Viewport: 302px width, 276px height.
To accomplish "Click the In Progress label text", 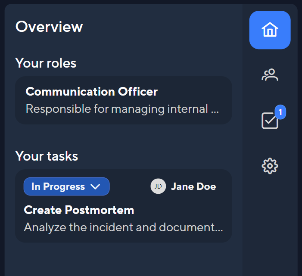I will click(58, 186).
